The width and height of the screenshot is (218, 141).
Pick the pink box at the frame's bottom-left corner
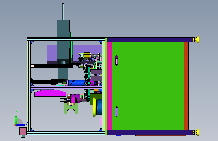click(23, 131)
